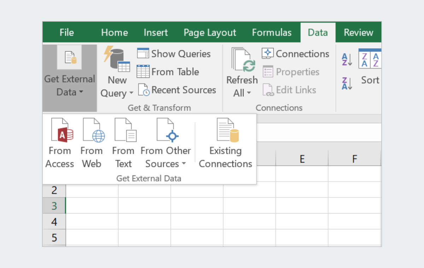Screen dimensions: 424x268
Task: Select row 2 header
Action: tap(54, 190)
